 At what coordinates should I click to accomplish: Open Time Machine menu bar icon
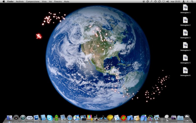click(x=155, y=1)
